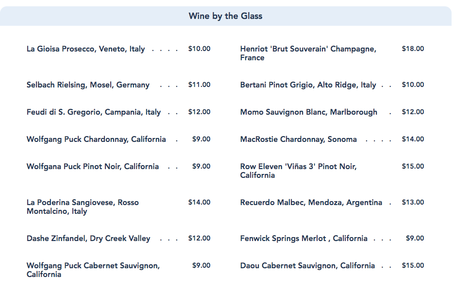Select La Gioisa Prosecco, Veneto, Italy
454x294 pixels.
(x=85, y=49)
